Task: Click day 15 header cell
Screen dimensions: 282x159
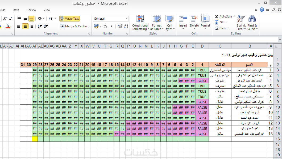Action: [117, 65]
